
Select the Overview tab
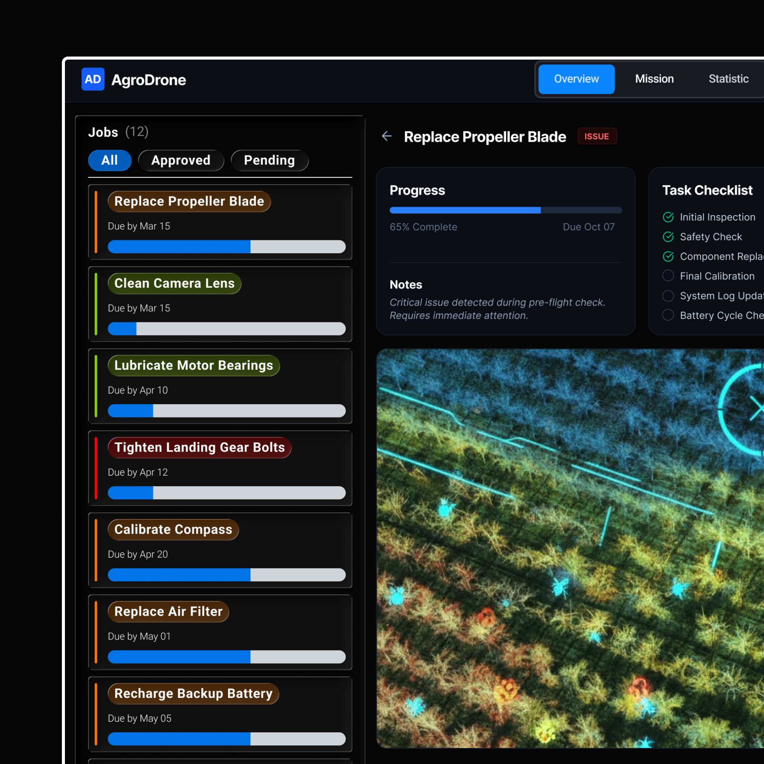576,79
